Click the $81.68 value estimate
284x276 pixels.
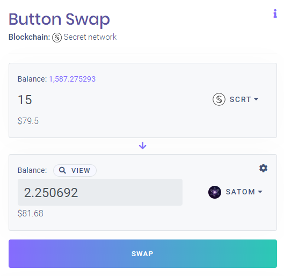tap(31, 213)
